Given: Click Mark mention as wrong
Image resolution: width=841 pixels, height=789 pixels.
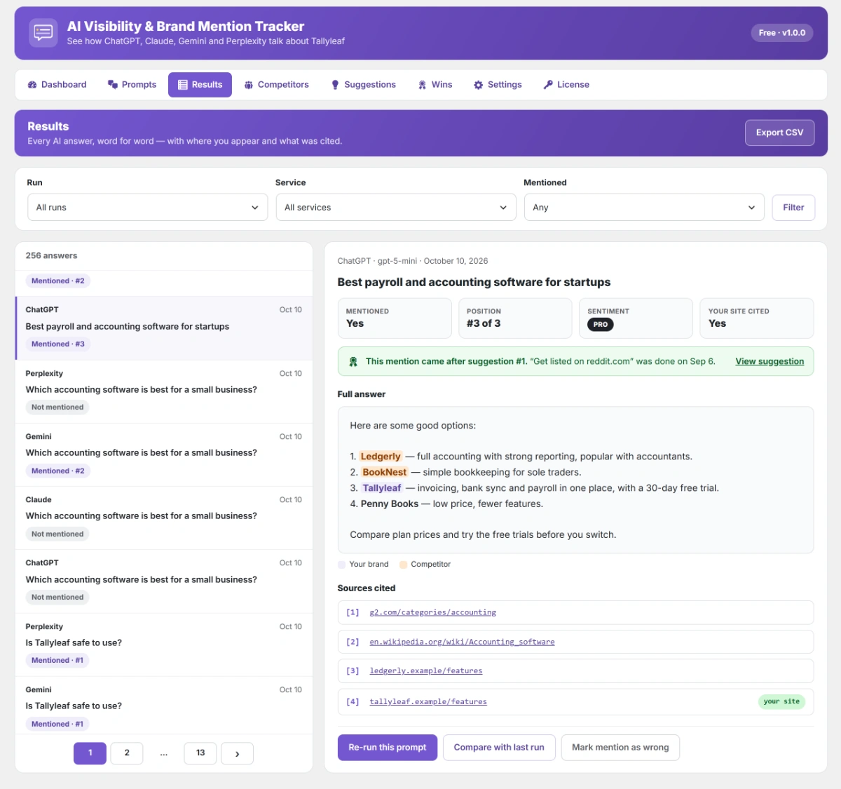Looking at the screenshot, I should [620, 748].
